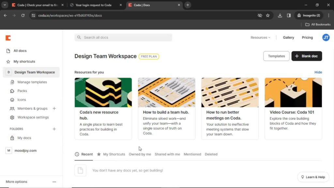334x188 pixels.
Task: Click the Packs puzzle icon
Action: pos(12,91)
